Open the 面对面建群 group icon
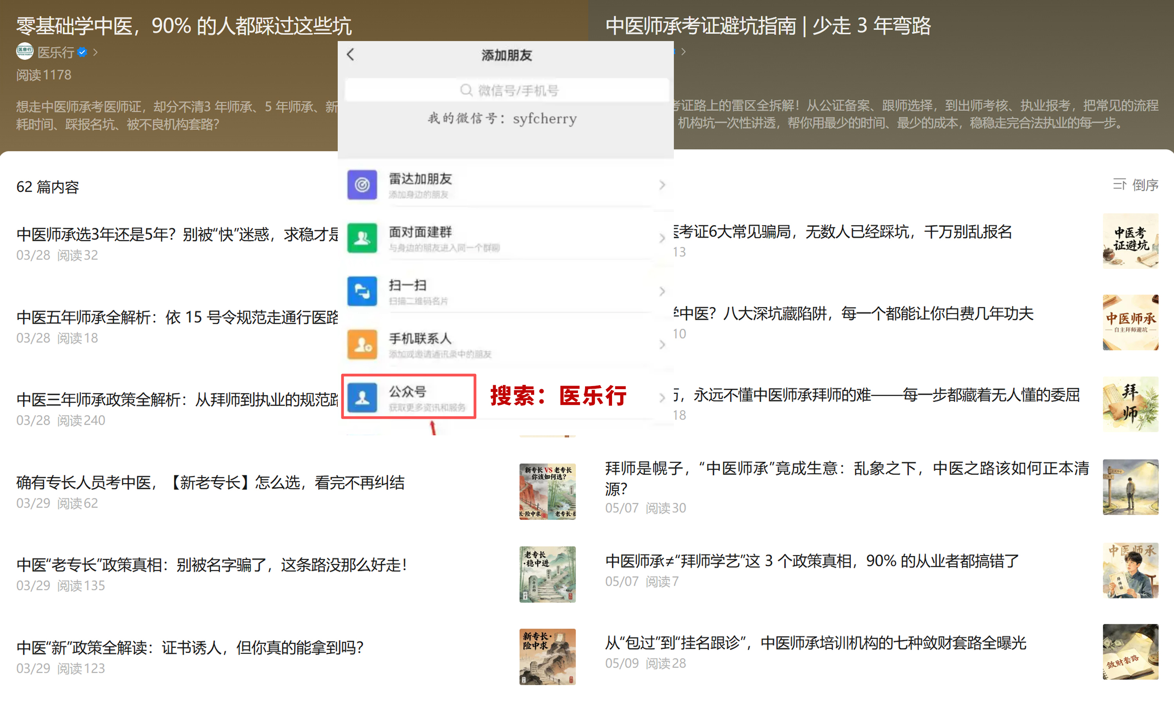 click(x=362, y=238)
